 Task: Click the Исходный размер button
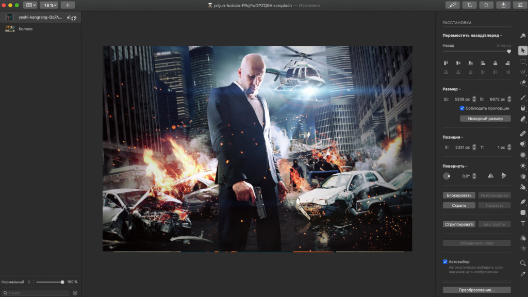tap(485, 119)
